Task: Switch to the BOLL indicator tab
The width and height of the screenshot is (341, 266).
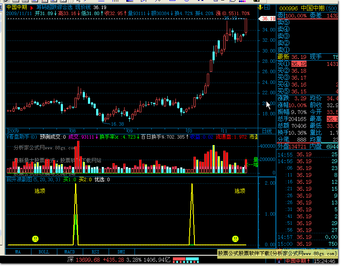Action: coord(44,252)
